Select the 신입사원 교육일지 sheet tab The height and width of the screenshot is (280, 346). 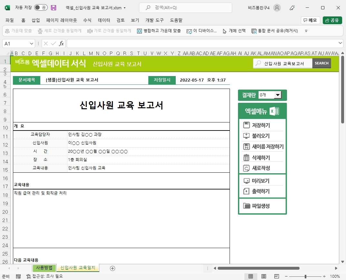point(78,268)
